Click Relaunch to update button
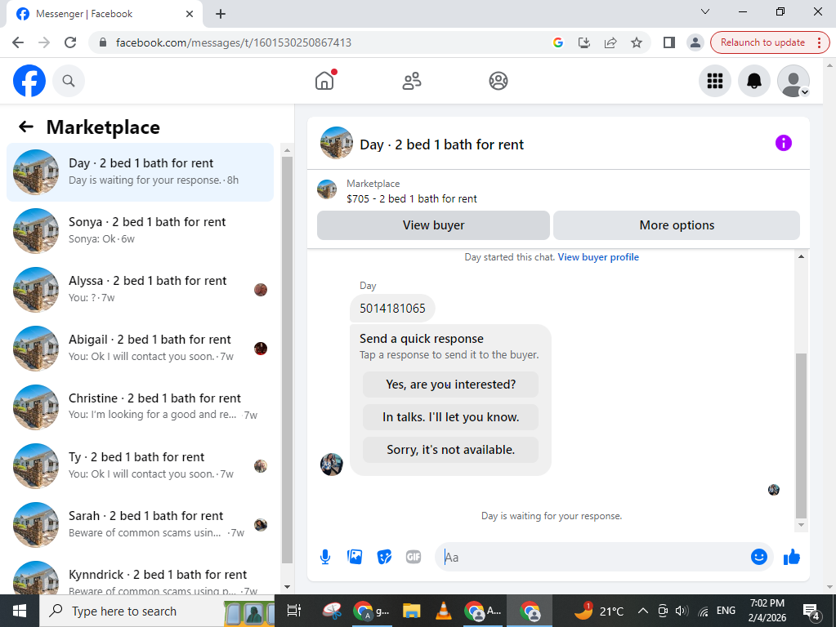The height and width of the screenshot is (627, 836). pos(769,42)
